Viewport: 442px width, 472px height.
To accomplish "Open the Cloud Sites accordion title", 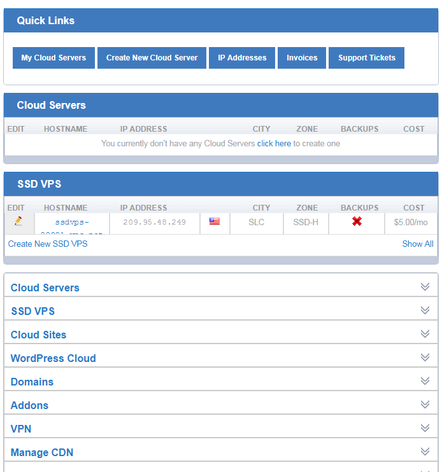I will (x=38, y=335).
